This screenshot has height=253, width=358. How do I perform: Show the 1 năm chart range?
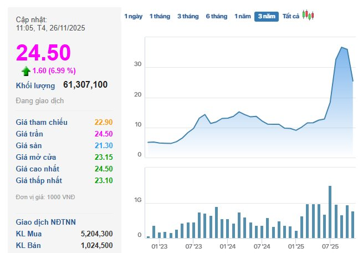pyautogui.click(x=242, y=17)
